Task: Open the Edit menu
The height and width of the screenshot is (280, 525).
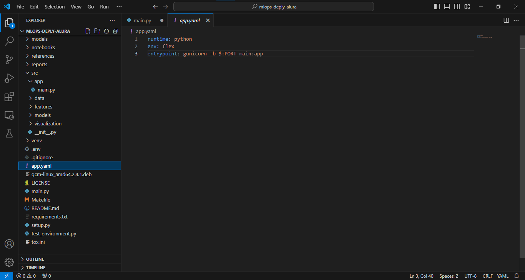Action: pos(34,7)
